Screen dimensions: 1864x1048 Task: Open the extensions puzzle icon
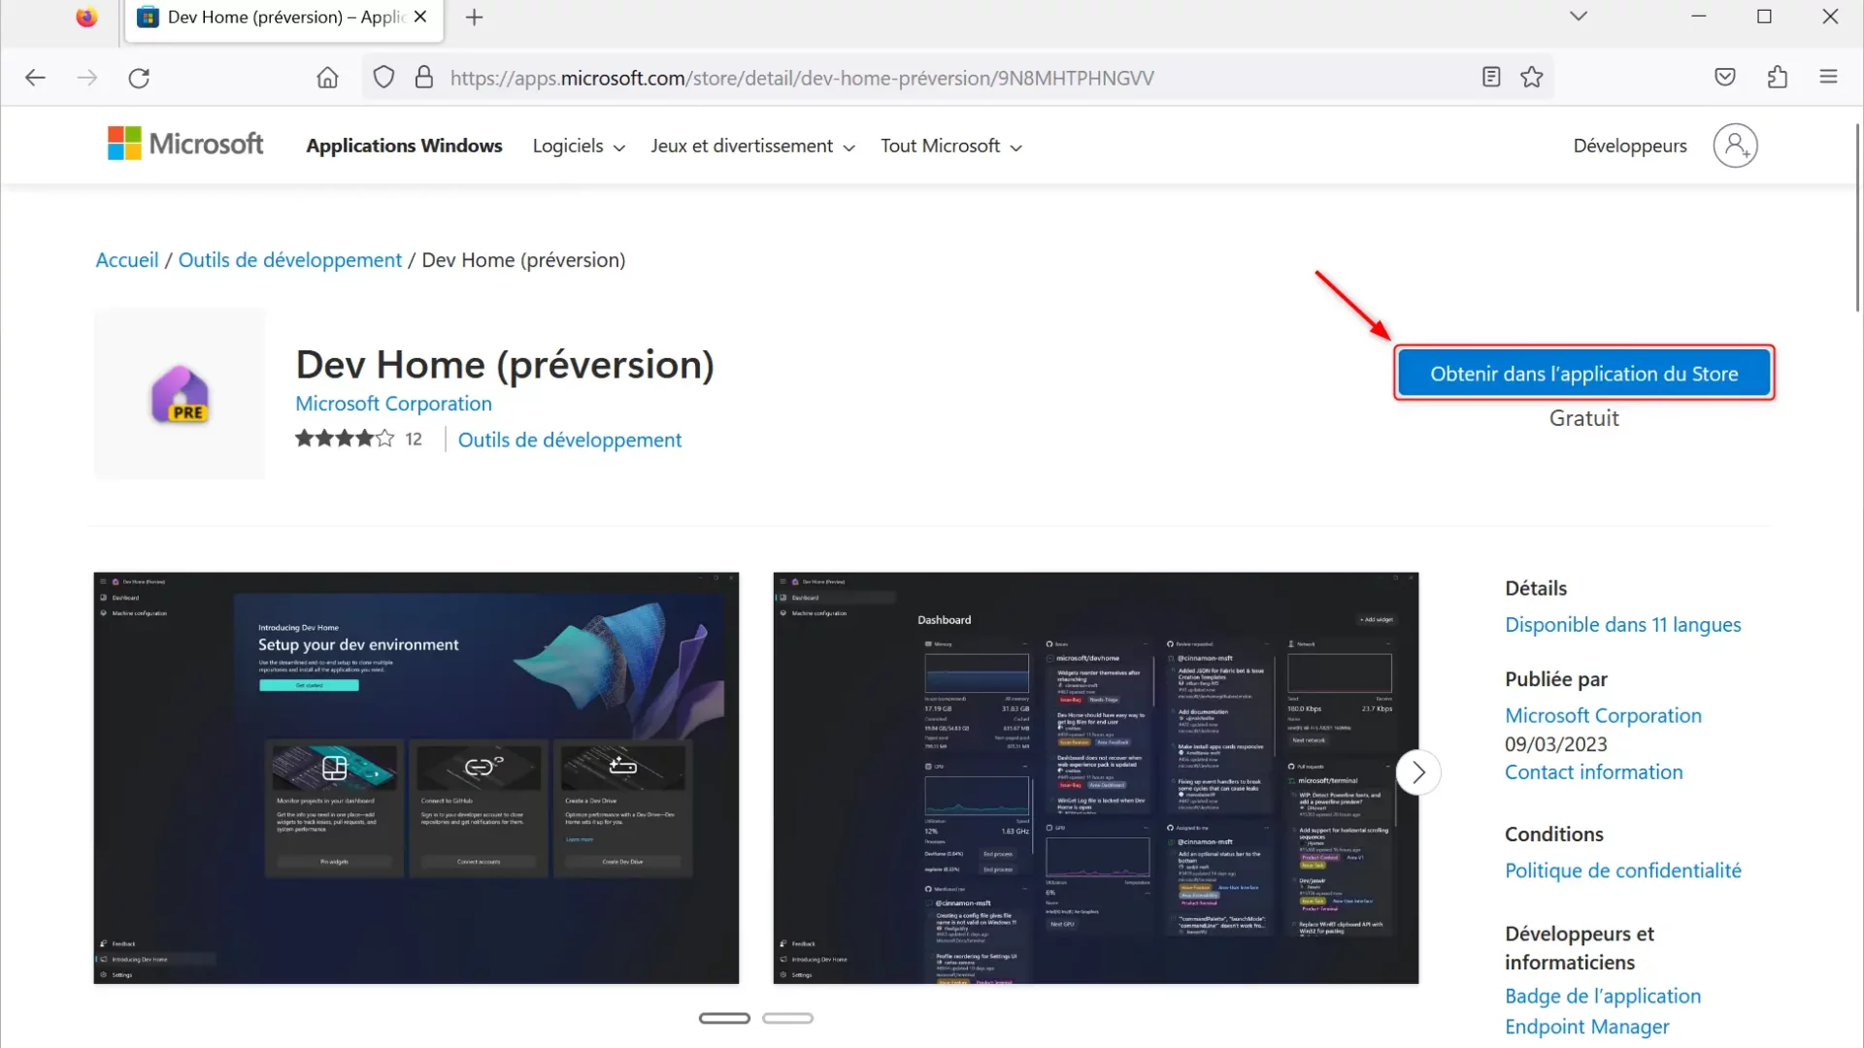1778,78
